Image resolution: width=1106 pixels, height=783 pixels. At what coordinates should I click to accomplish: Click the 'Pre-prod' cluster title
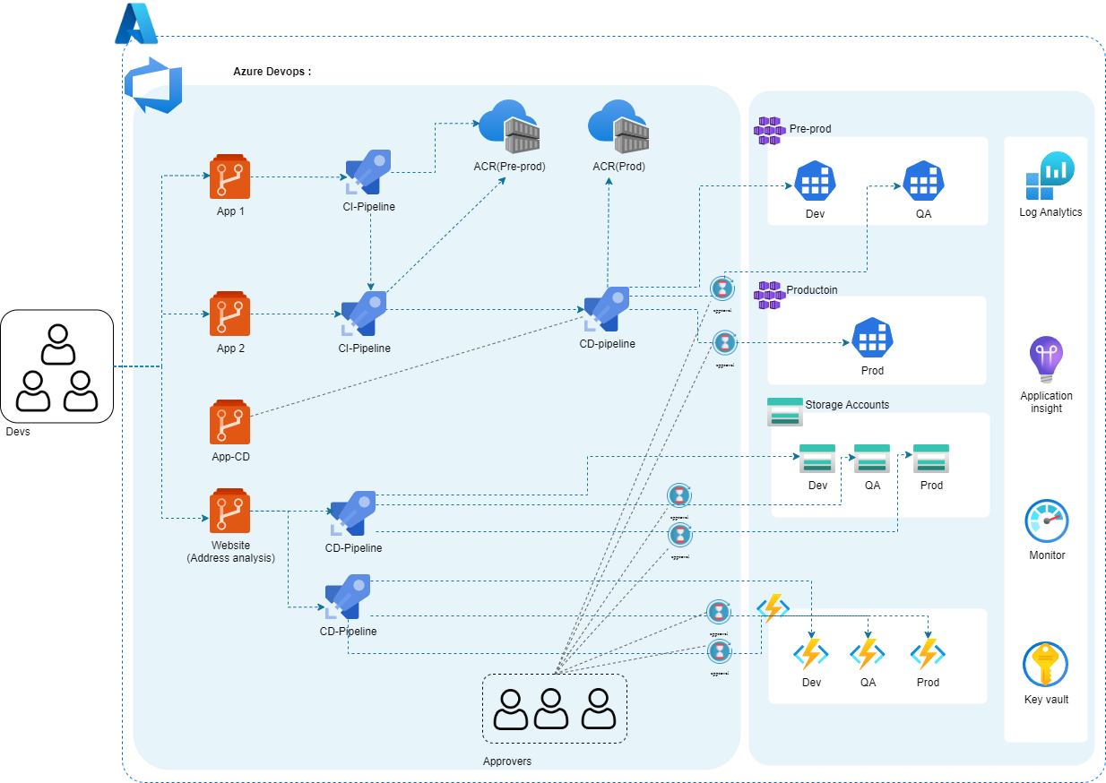pos(810,129)
